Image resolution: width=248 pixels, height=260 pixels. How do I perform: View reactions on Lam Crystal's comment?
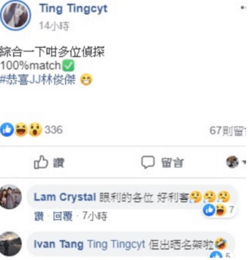219,210
